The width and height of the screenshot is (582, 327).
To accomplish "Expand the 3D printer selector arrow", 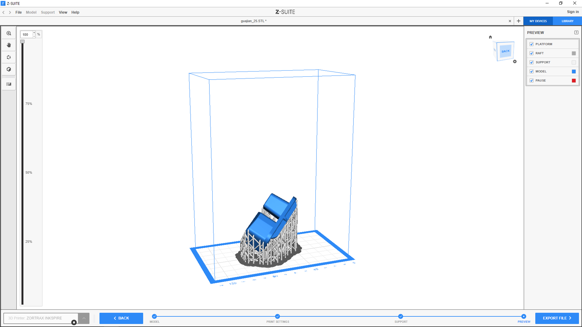I will (84, 318).
